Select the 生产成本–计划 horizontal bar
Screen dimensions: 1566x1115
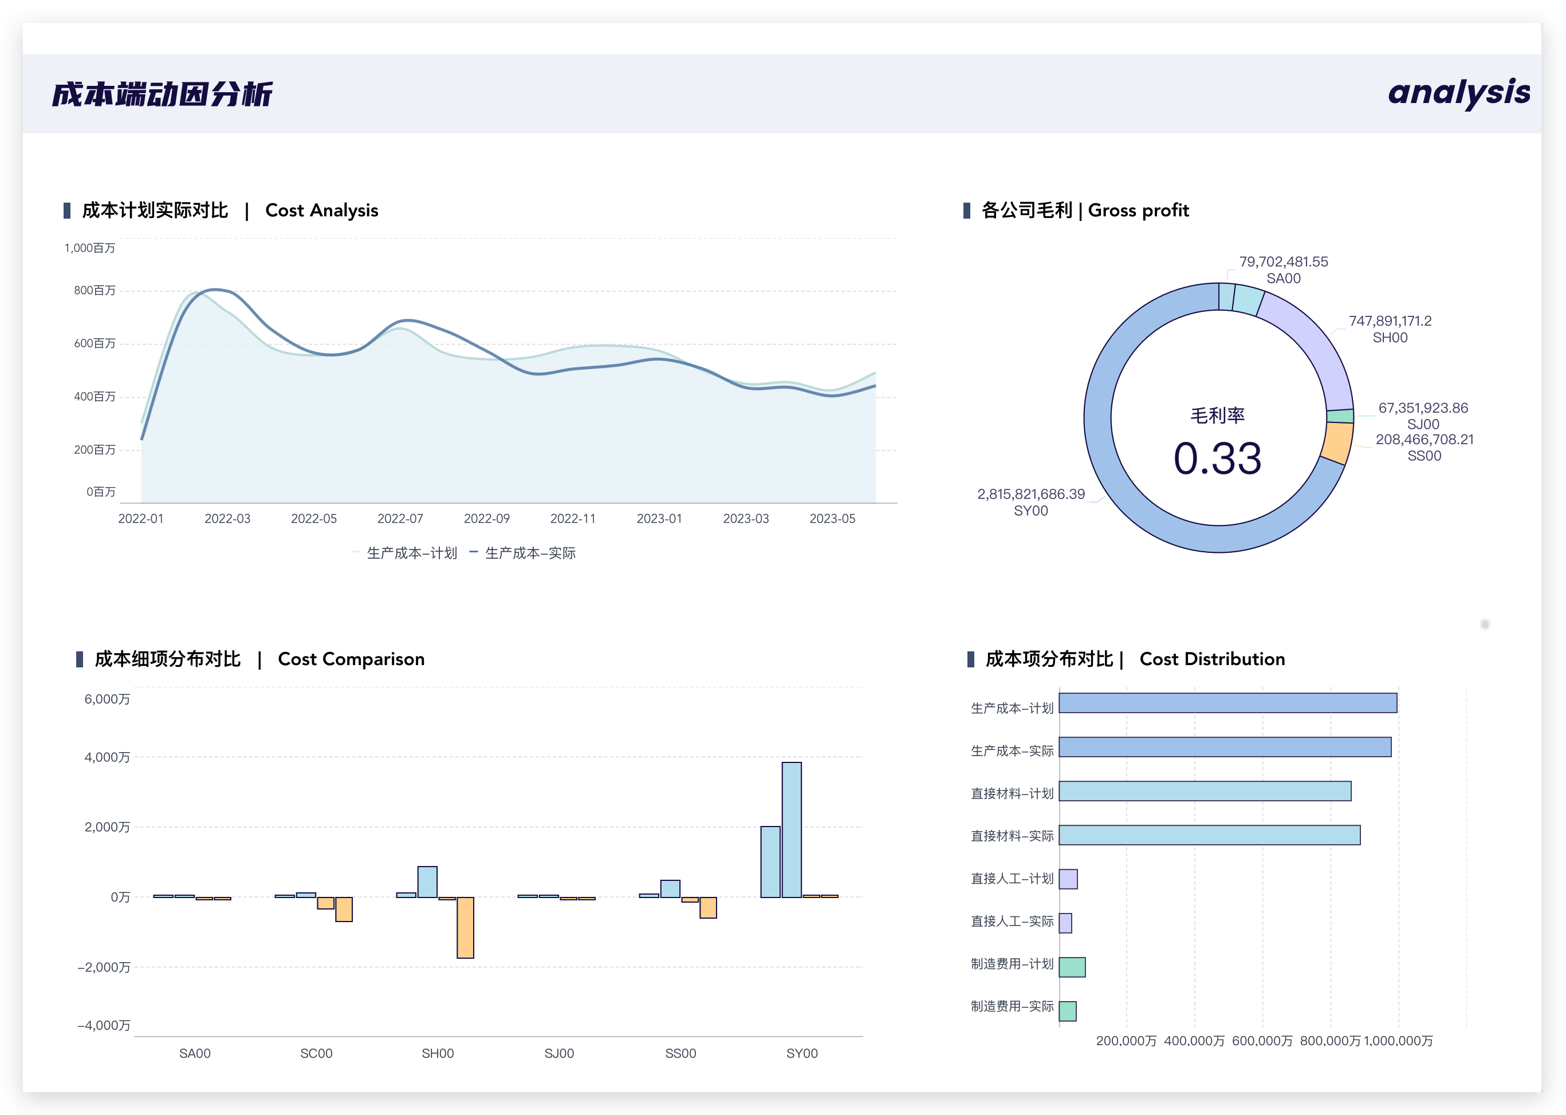1227,703
